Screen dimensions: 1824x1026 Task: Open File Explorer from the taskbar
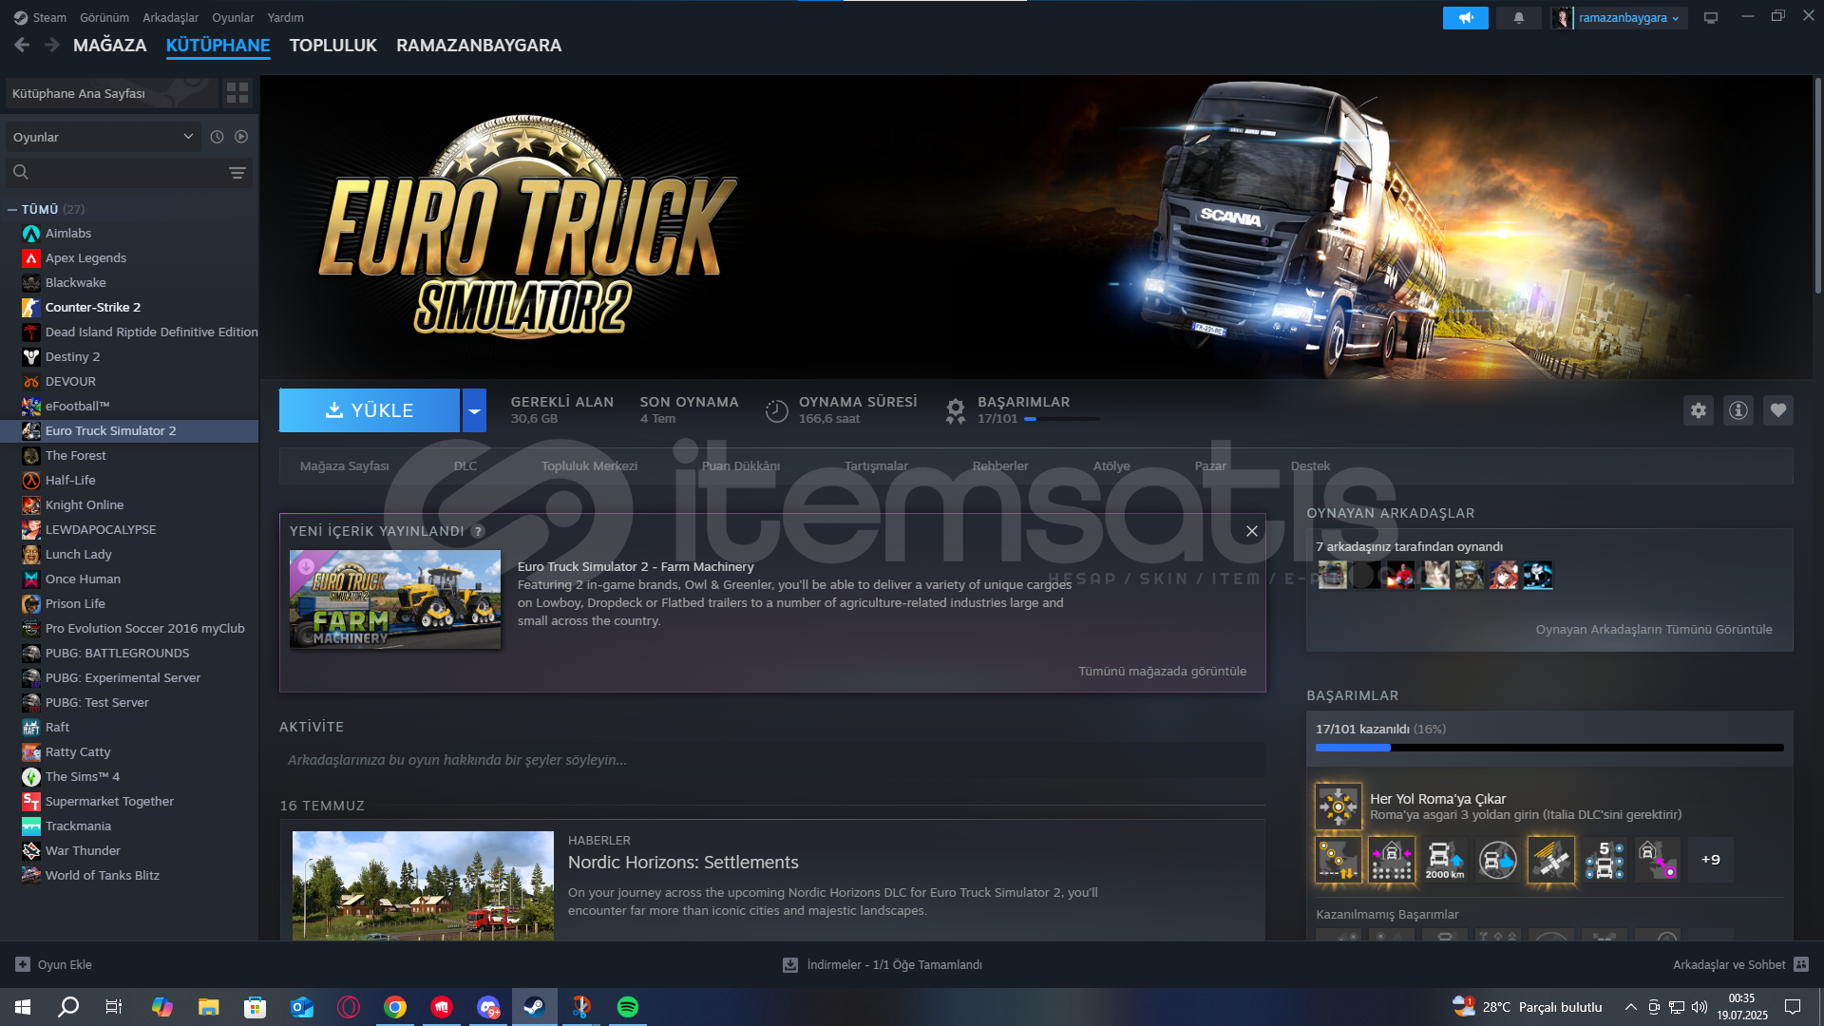[209, 1007]
